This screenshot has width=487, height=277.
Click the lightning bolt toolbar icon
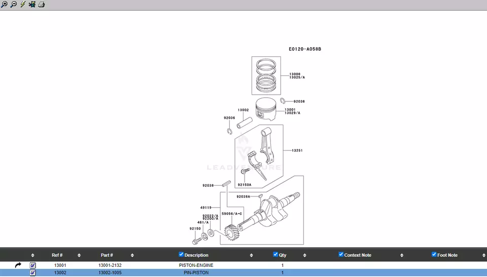[23, 5]
